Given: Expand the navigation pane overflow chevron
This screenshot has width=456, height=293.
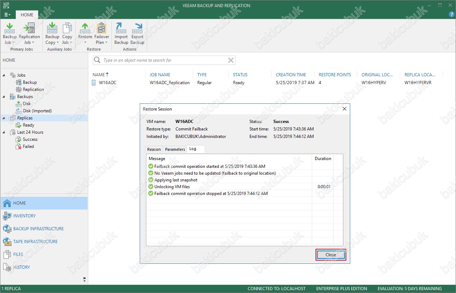Looking at the screenshot, I should tap(85, 279).
